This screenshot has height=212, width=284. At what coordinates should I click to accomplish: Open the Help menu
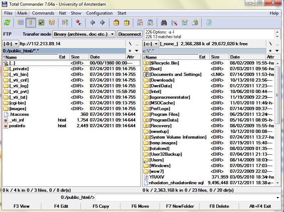tap(274, 13)
